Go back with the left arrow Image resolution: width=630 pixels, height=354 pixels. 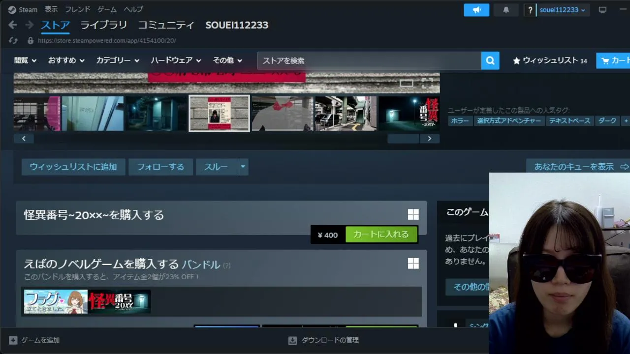pyautogui.click(x=13, y=25)
